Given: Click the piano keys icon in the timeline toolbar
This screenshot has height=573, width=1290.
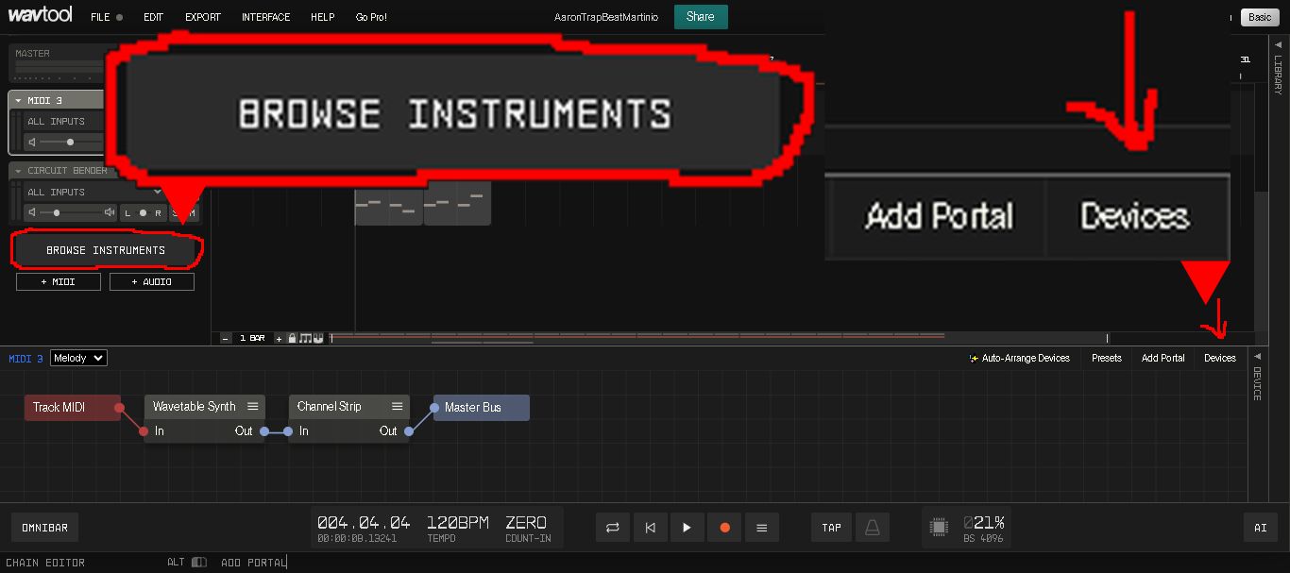Looking at the screenshot, I should [318, 337].
